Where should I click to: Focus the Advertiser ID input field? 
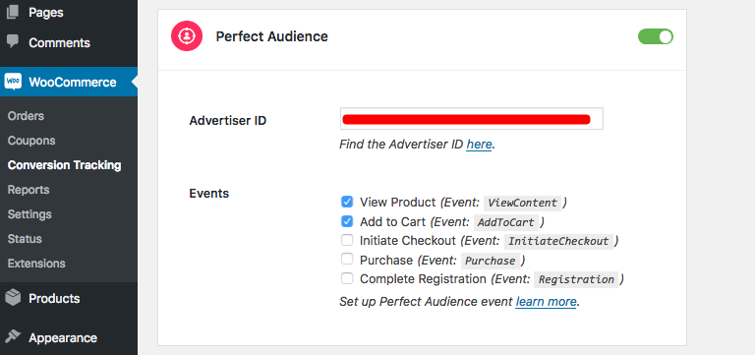click(472, 118)
